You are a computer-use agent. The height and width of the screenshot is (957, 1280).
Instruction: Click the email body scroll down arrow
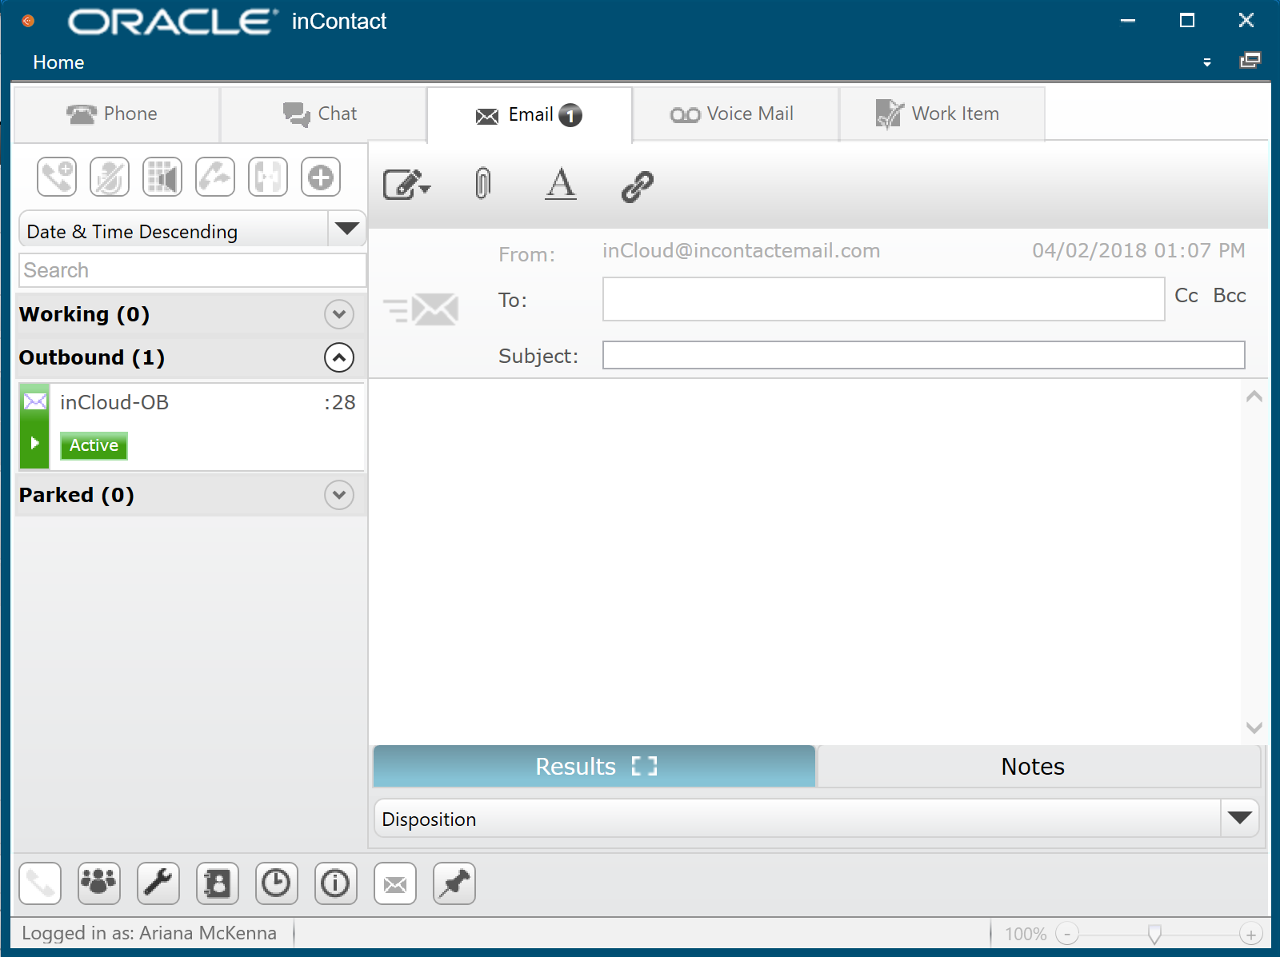(1254, 728)
